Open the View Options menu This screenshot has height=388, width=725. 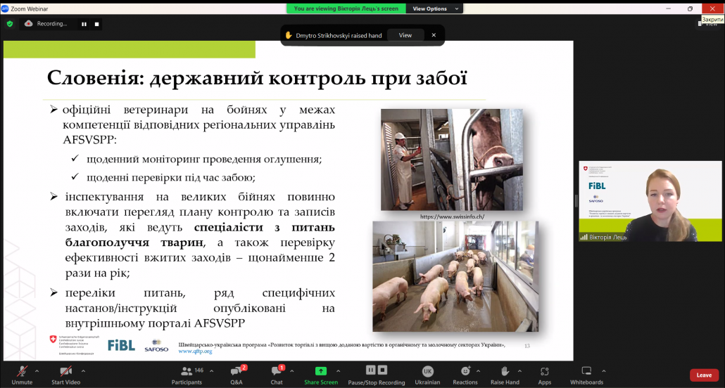point(434,8)
